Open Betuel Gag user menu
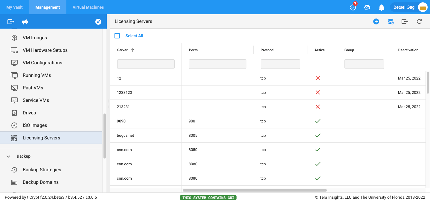430x202 pixels. click(408, 7)
